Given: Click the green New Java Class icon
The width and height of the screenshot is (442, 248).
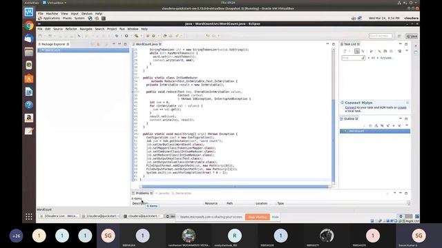Looking at the screenshot, I should point(153,36).
